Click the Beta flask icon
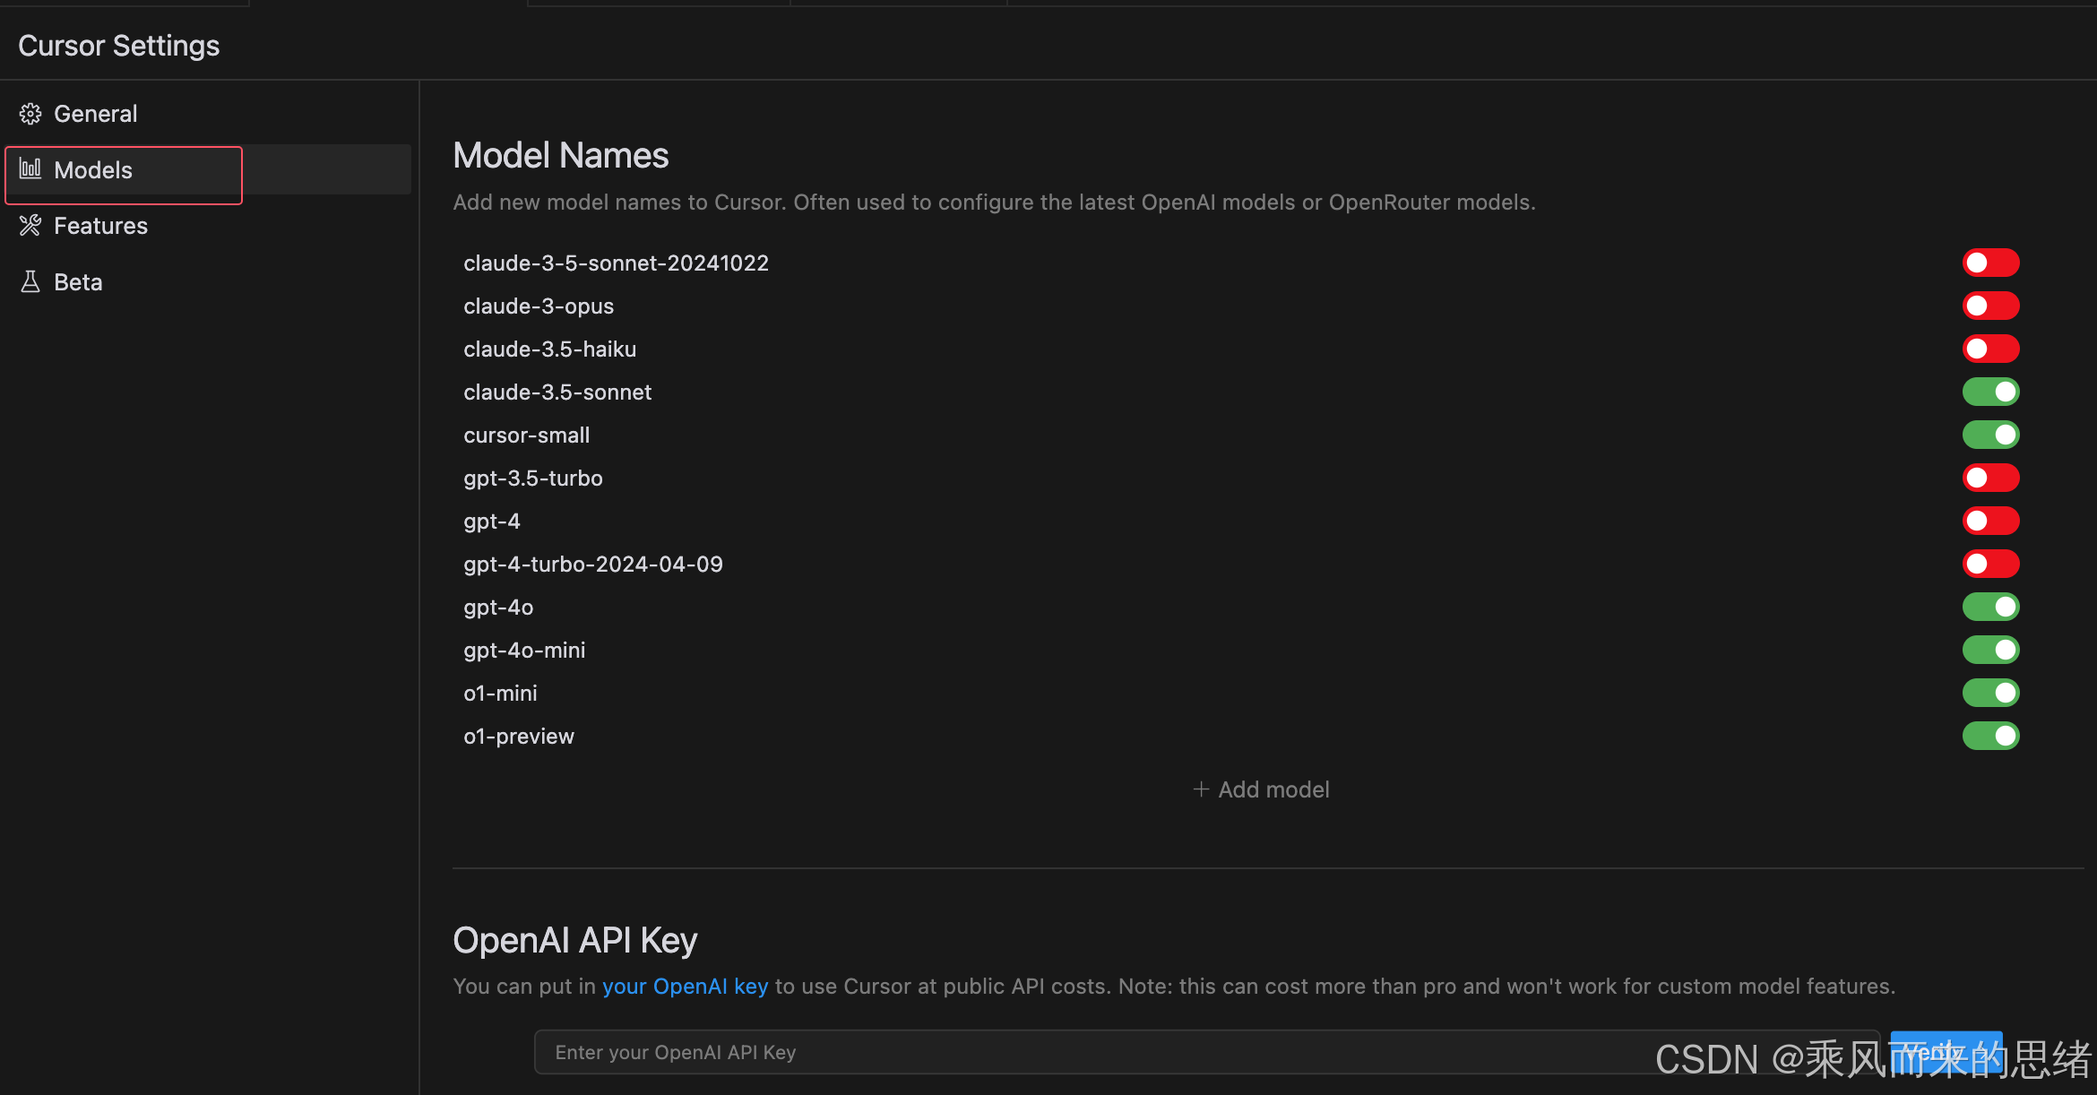 pyautogui.click(x=30, y=281)
